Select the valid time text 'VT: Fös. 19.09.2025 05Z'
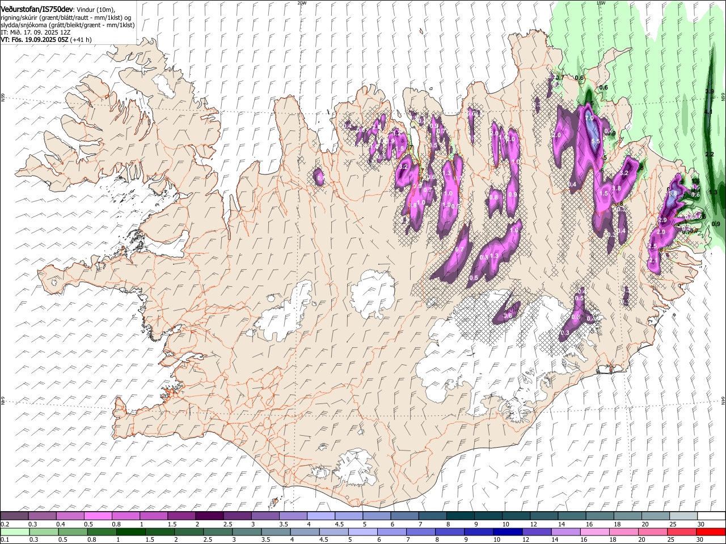This screenshot has width=726, height=544. pyautogui.click(x=35, y=40)
